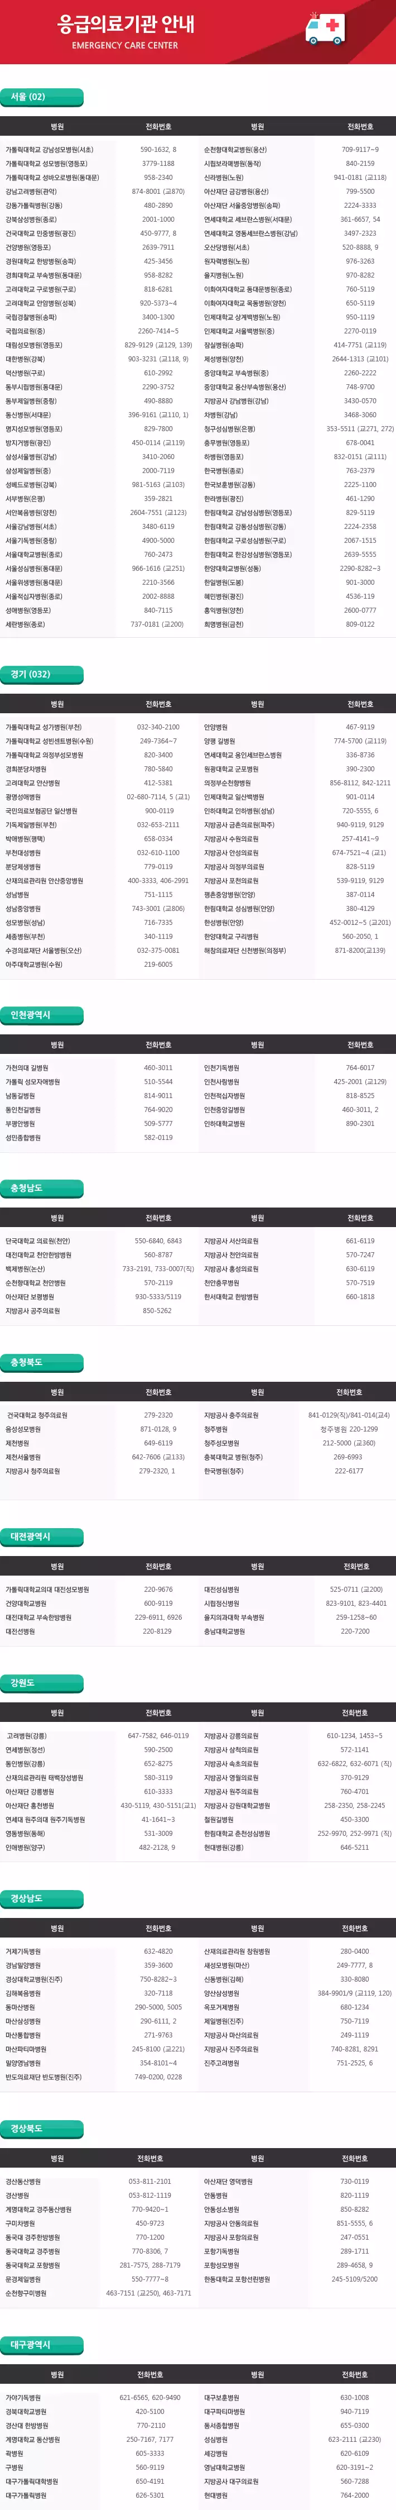Click phone number 590-1632, 8

pos(158,150)
